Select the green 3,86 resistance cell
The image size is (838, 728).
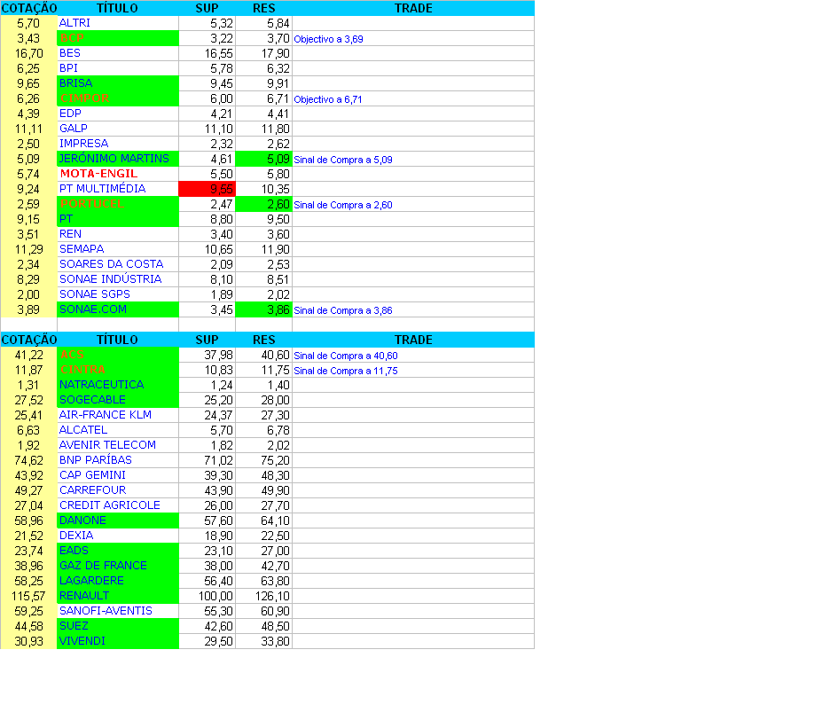[x=263, y=309]
